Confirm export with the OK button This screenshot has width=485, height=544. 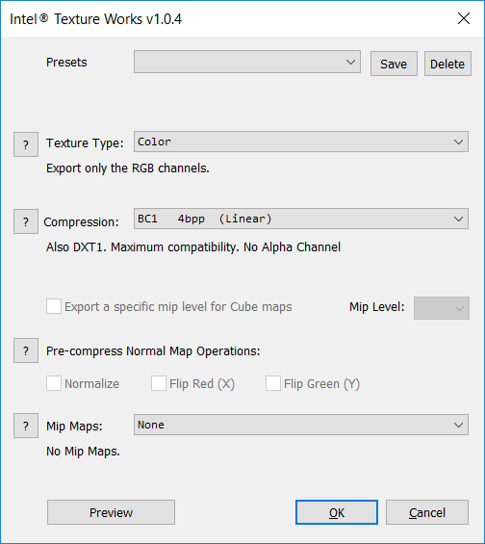tap(337, 512)
